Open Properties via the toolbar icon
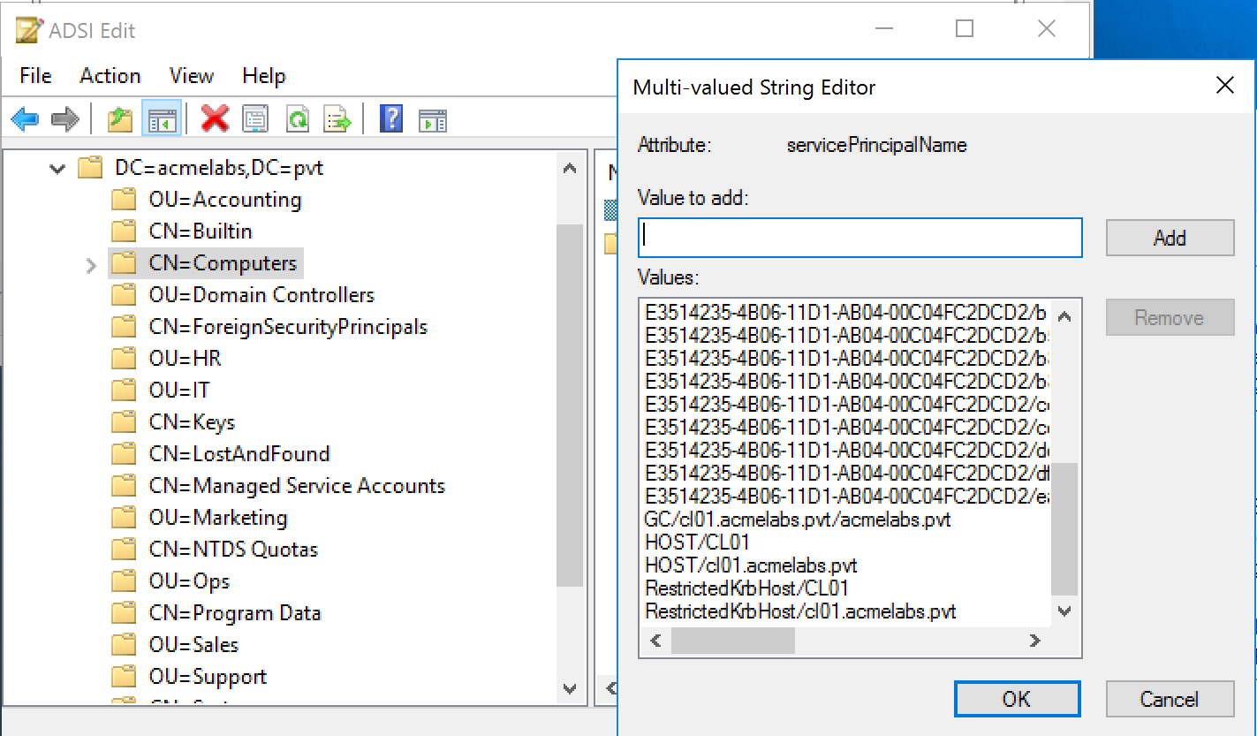 pyautogui.click(x=255, y=118)
